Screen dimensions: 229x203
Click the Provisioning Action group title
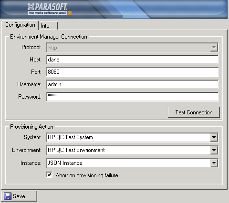[31, 127]
